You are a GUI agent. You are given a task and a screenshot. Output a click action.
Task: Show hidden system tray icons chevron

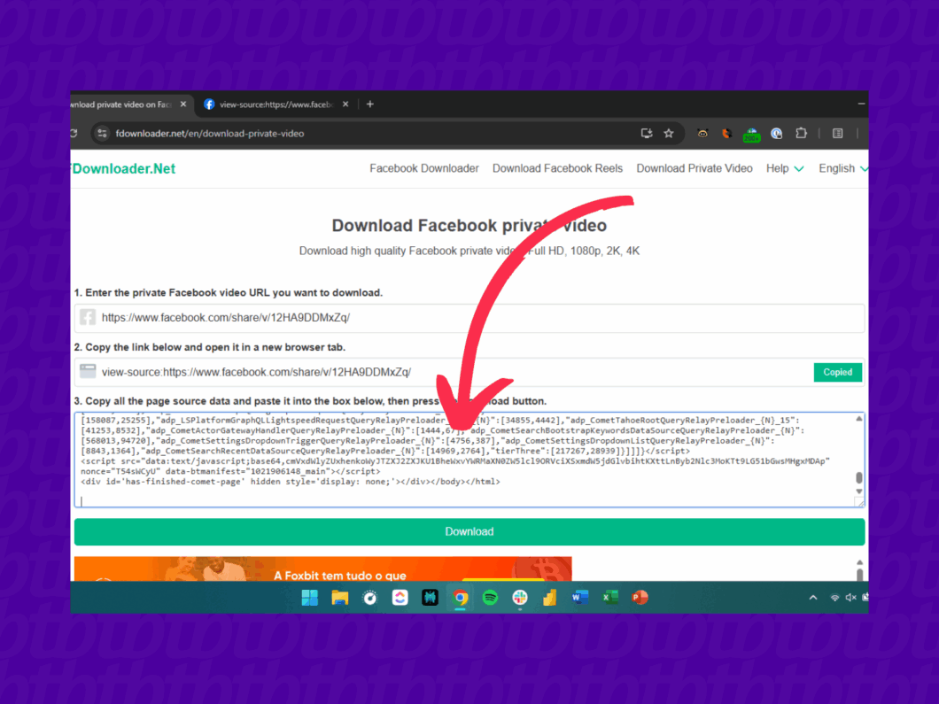pos(812,598)
